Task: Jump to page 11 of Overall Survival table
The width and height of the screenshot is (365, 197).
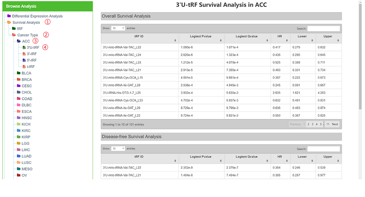Action: pyautogui.click(x=328, y=124)
